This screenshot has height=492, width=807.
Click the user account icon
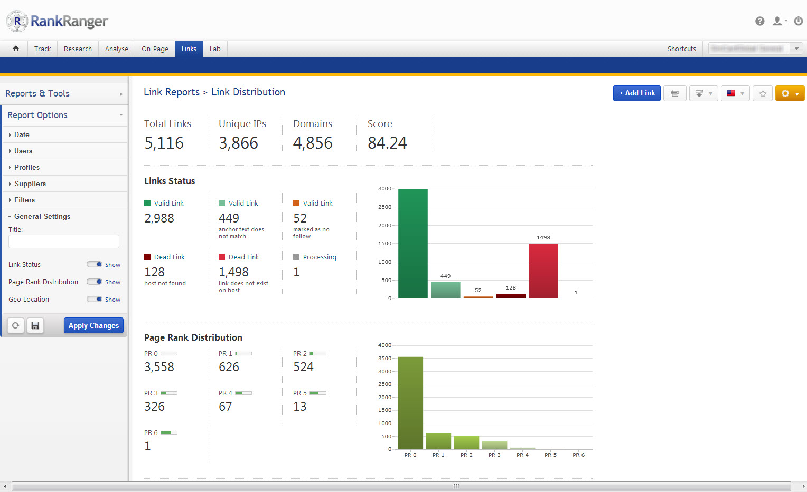point(777,21)
